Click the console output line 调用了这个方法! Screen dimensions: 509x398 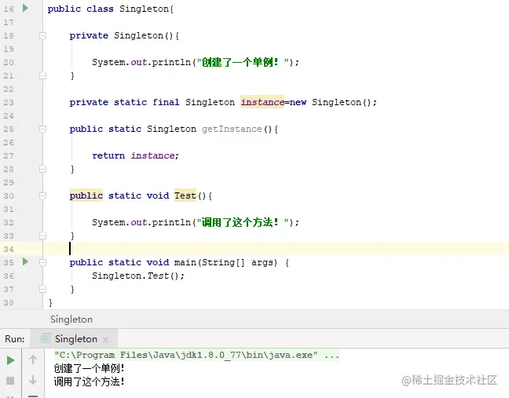pyautogui.click(x=90, y=382)
